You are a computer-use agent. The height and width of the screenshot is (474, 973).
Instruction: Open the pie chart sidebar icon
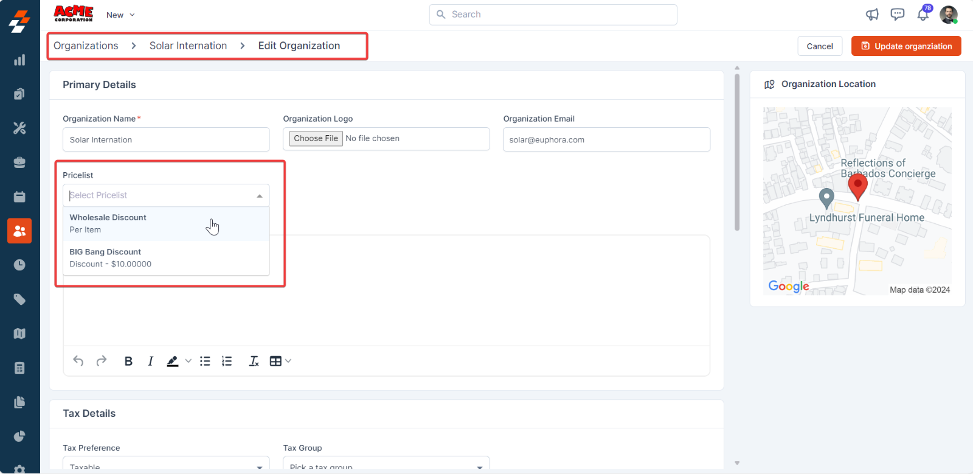pyautogui.click(x=19, y=436)
